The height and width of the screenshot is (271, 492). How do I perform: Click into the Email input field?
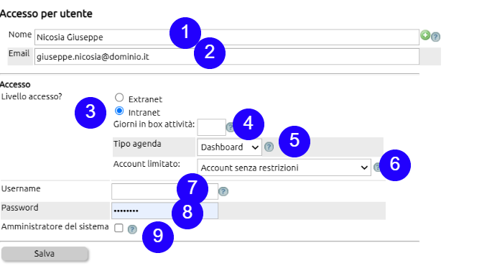click(x=226, y=57)
